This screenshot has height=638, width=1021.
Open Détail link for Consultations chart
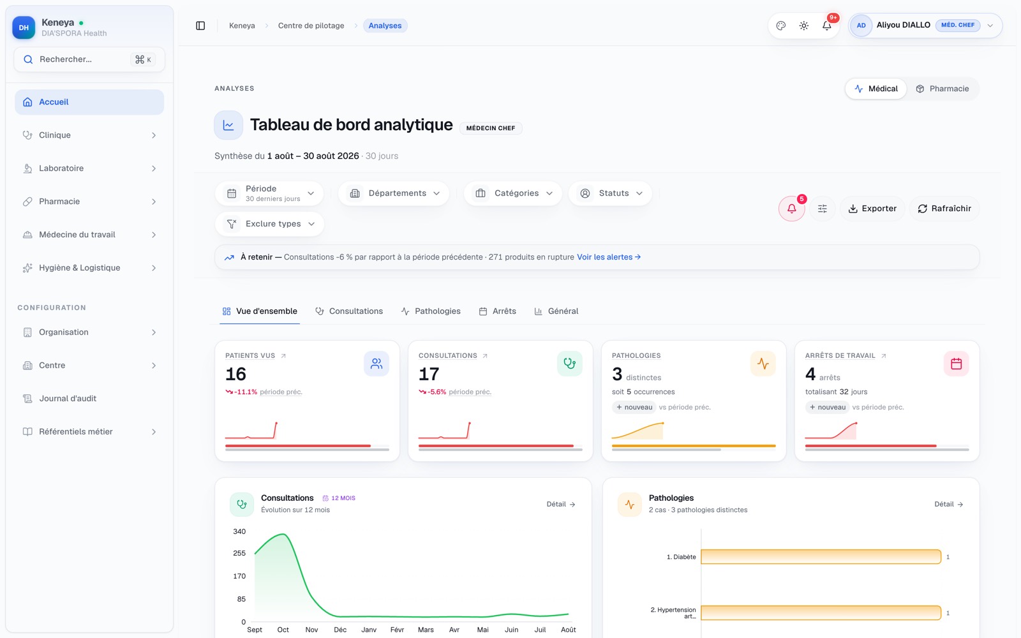pos(561,504)
